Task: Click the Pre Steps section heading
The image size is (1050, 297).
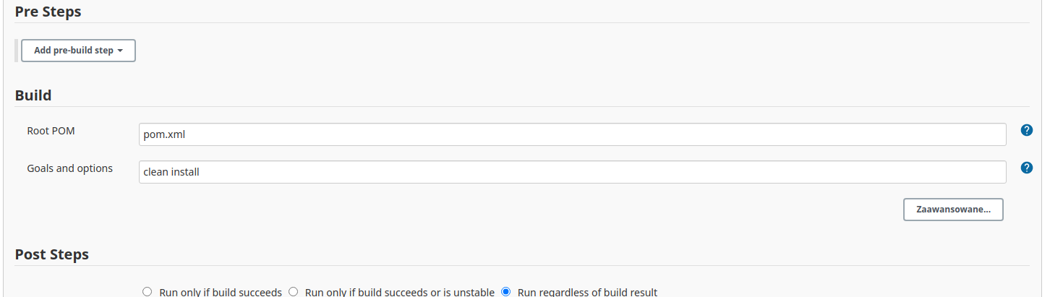Action: click(48, 12)
